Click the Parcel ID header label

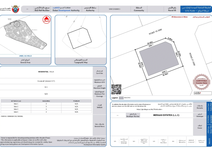[172, 9]
